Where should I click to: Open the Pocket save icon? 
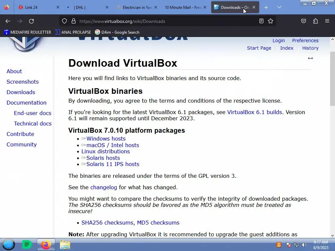(x=303, y=21)
